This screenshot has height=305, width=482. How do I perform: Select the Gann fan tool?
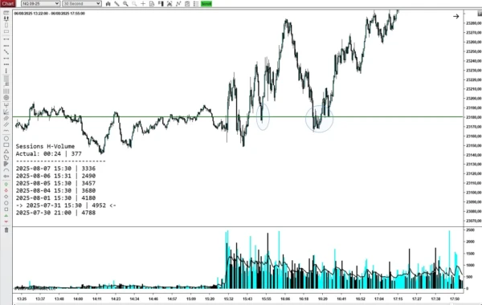coord(6,112)
